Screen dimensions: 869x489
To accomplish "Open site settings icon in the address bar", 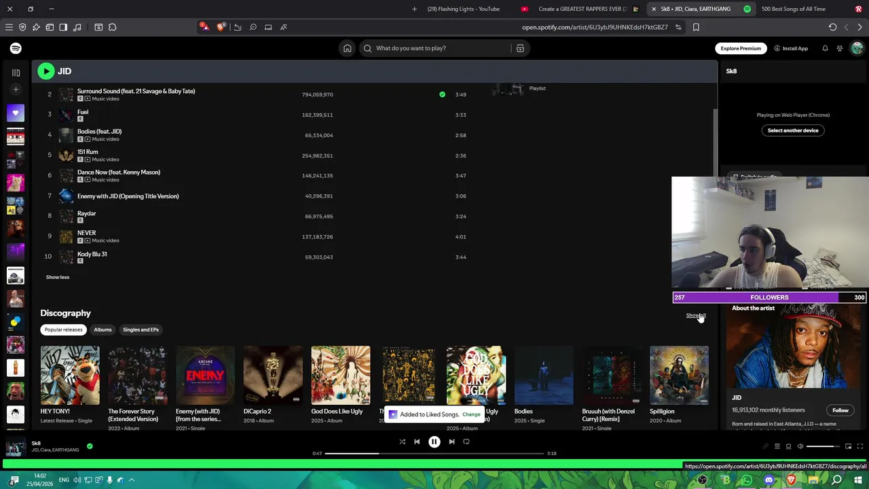I will 678,27.
